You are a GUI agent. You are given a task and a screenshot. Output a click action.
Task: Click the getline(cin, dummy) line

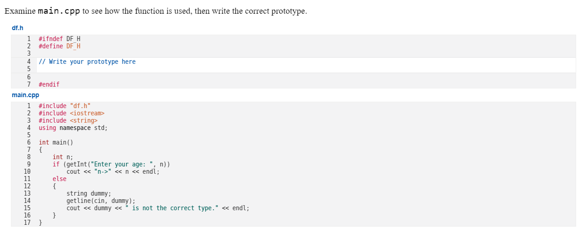point(101,201)
